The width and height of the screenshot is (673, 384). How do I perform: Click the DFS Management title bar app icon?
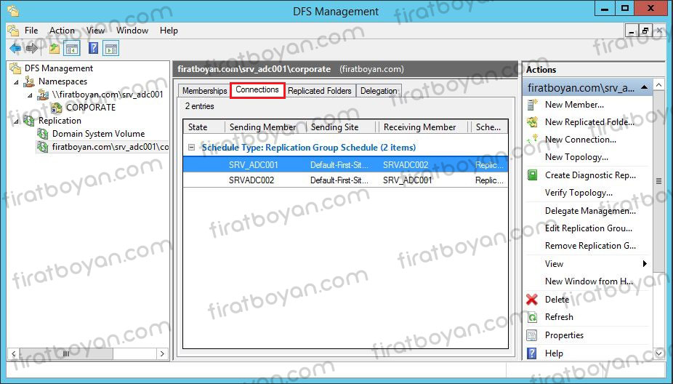[13, 11]
